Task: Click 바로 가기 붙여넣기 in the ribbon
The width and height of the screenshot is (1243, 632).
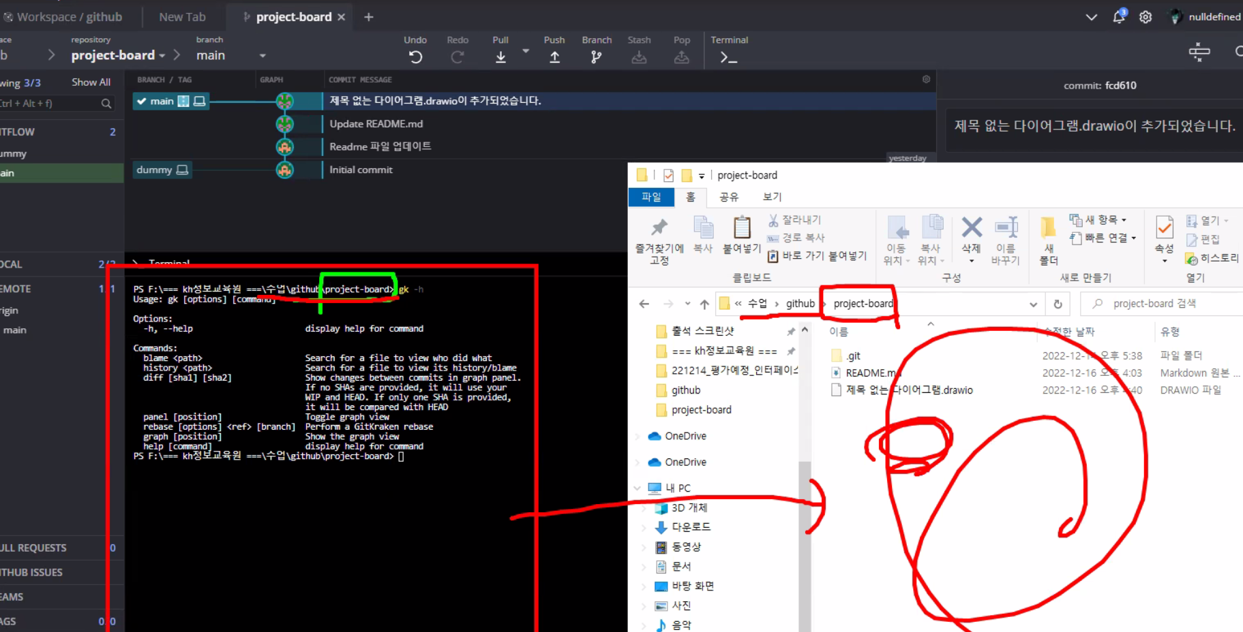Action: click(817, 256)
